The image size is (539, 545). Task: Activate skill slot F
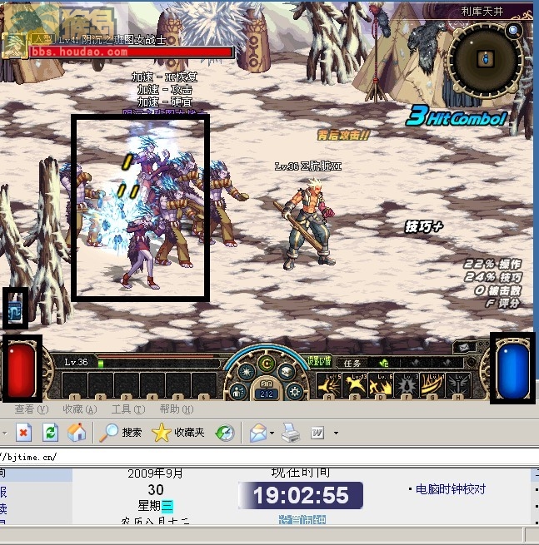tap(407, 386)
